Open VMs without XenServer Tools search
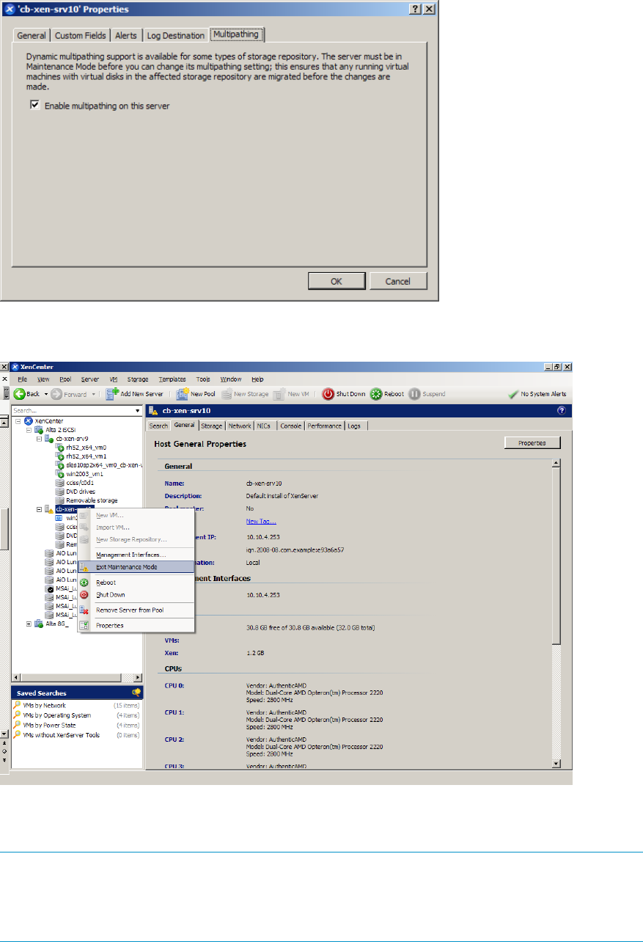Image resolution: width=643 pixels, height=942 pixels. [61, 734]
